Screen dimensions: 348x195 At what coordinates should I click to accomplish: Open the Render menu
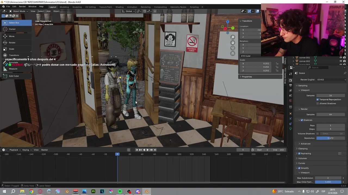[x=22, y=6]
